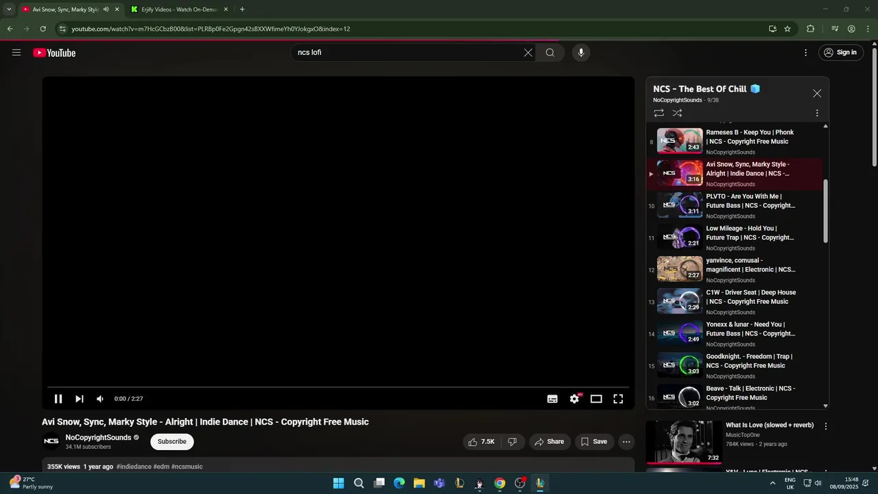Bookmark this page with star icon

(x=787, y=29)
